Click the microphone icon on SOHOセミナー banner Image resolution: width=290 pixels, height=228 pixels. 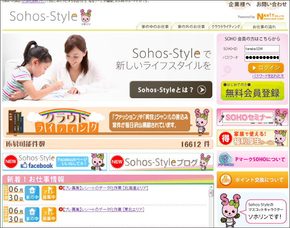tap(221, 118)
